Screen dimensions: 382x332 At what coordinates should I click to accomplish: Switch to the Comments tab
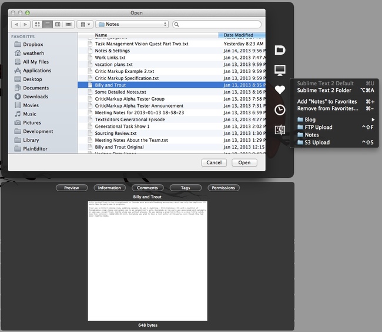click(x=148, y=188)
